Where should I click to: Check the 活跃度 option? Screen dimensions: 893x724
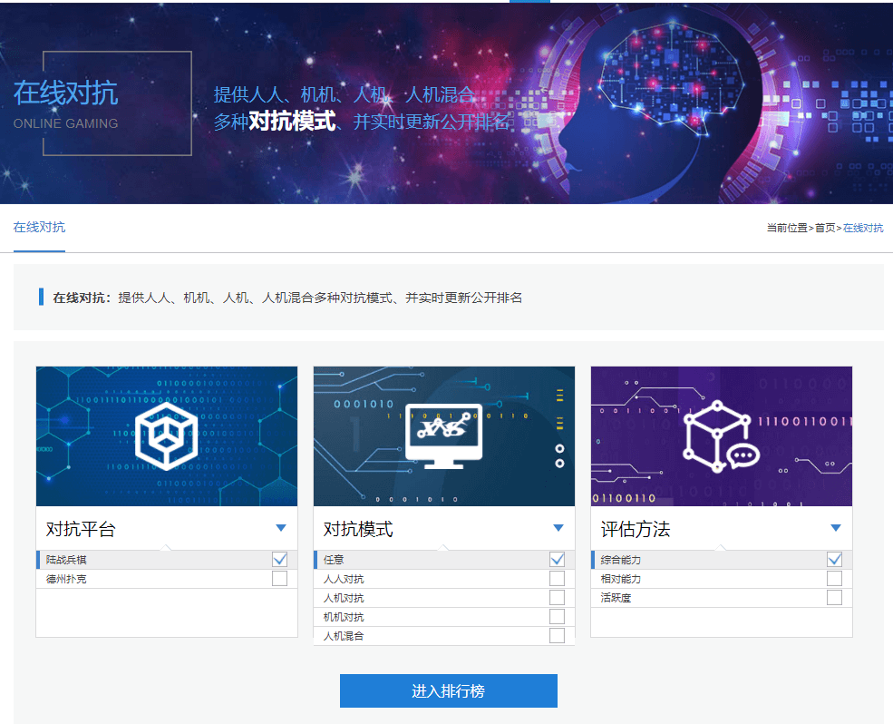(834, 598)
